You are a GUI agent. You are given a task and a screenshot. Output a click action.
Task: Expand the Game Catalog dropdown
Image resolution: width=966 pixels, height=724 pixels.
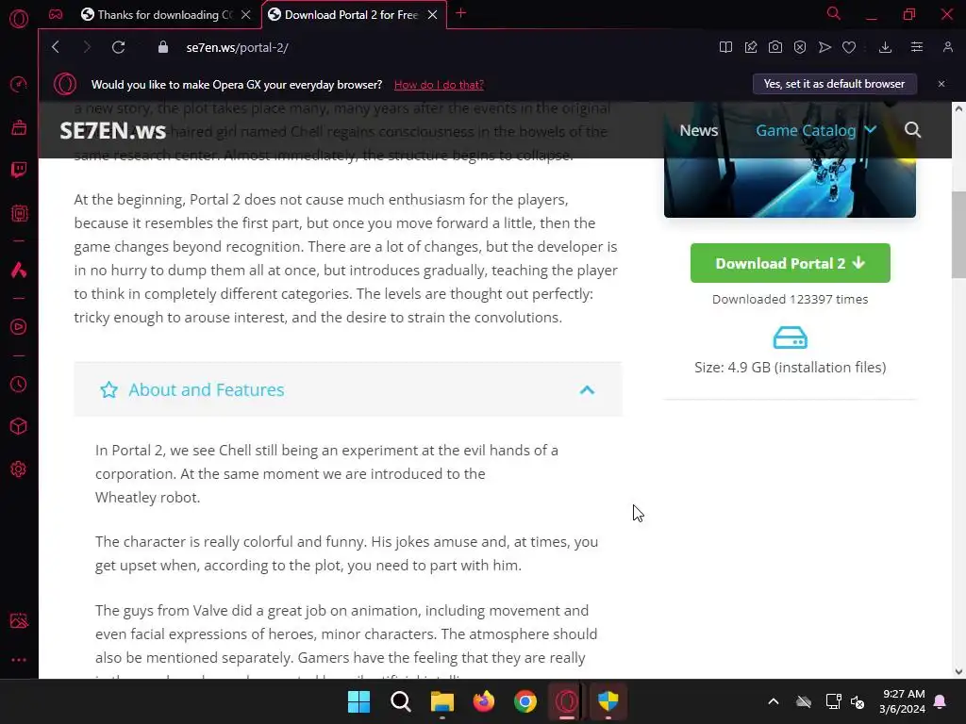(815, 130)
